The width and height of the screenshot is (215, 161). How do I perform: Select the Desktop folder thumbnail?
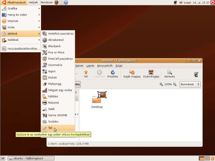click(97, 99)
